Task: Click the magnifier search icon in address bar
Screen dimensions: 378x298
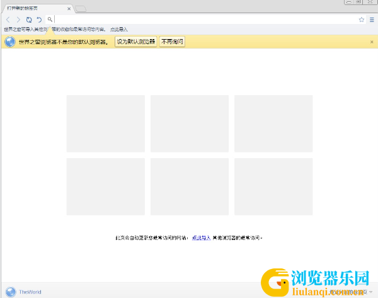Action: 50,20
